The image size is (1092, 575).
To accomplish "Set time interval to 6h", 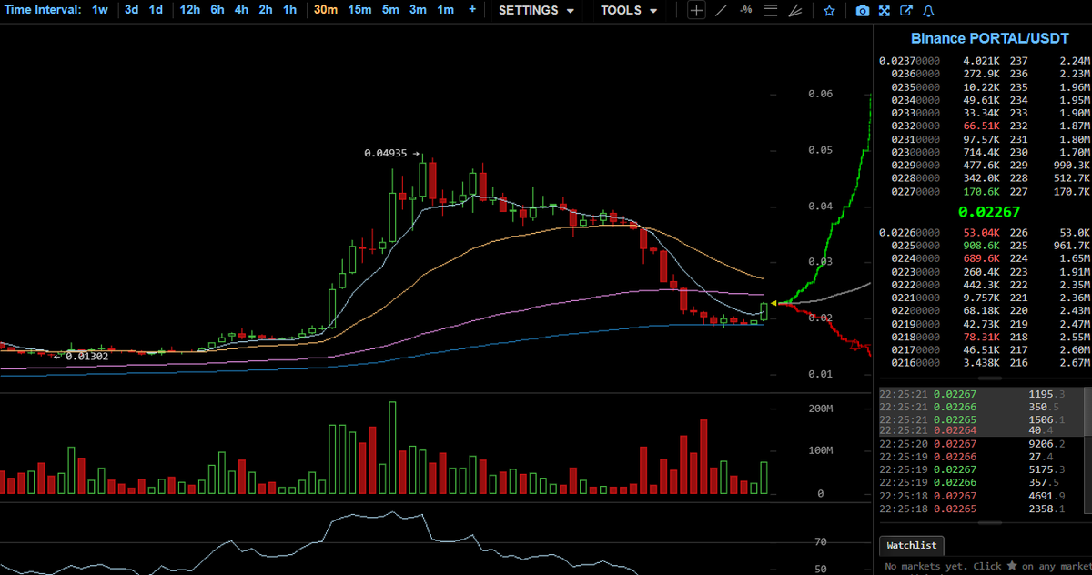I will (x=217, y=10).
